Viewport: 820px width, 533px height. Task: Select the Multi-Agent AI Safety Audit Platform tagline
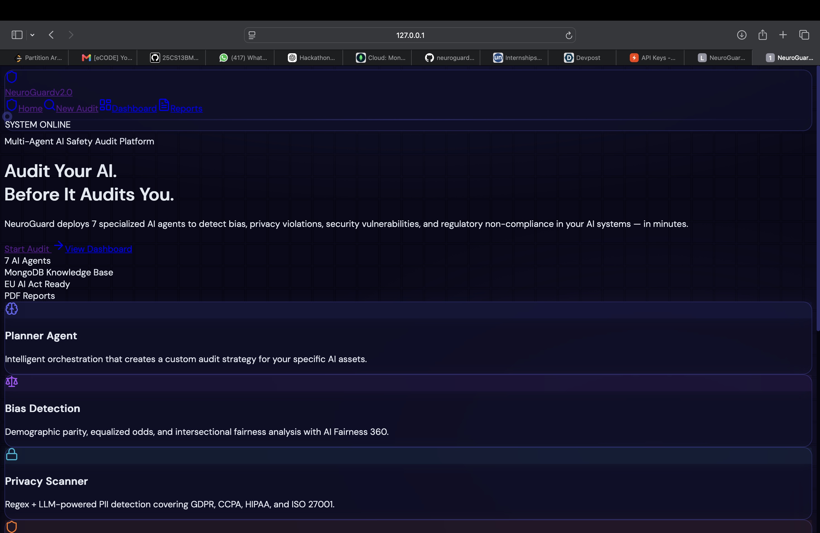click(x=79, y=142)
